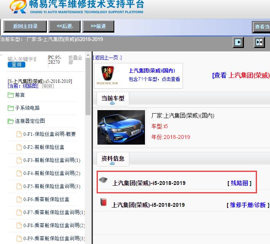Collapse all tree nodes with 折叠全部

pos(75,60)
